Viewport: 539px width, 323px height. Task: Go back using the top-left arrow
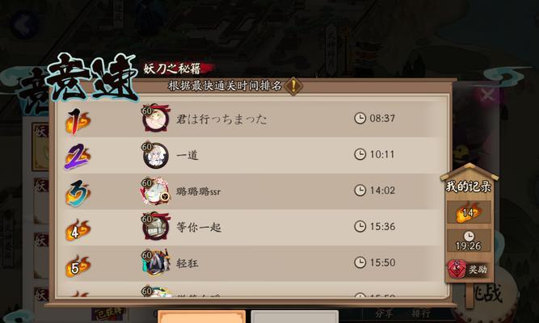pos(23,24)
